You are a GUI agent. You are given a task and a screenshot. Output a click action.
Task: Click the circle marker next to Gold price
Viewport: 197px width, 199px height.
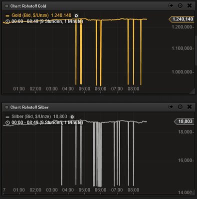pyautogui.click(x=76, y=15)
